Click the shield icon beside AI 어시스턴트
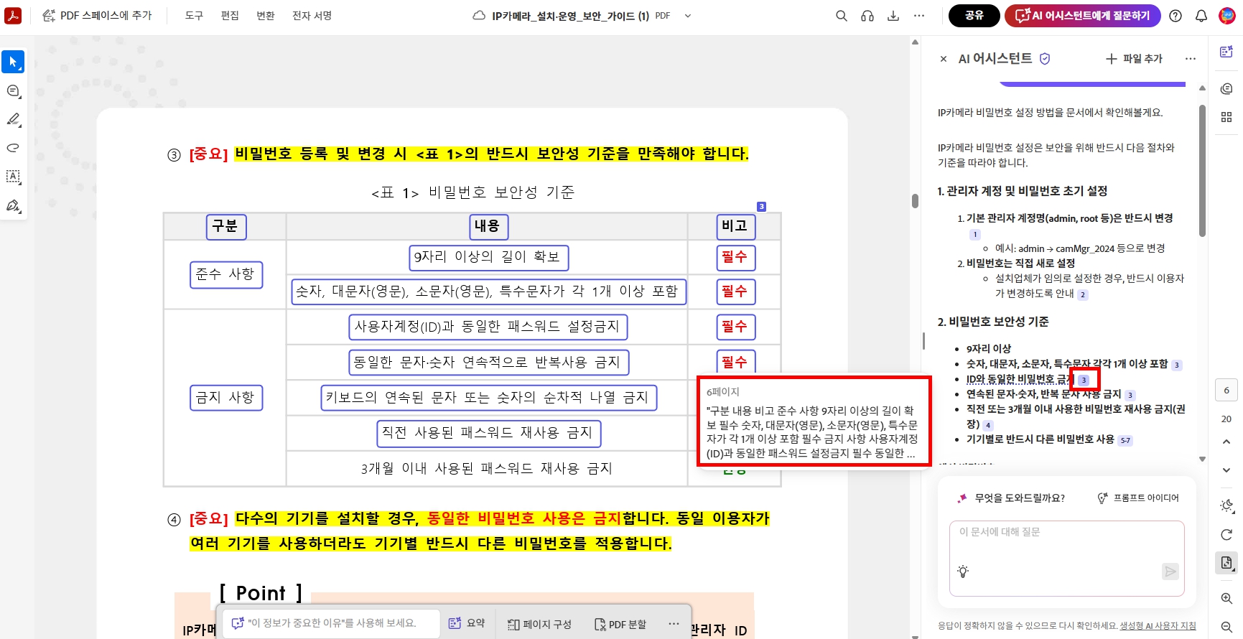 click(1045, 59)
